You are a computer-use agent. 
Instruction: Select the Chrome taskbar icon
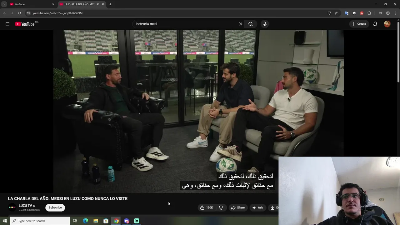point(116,221)
